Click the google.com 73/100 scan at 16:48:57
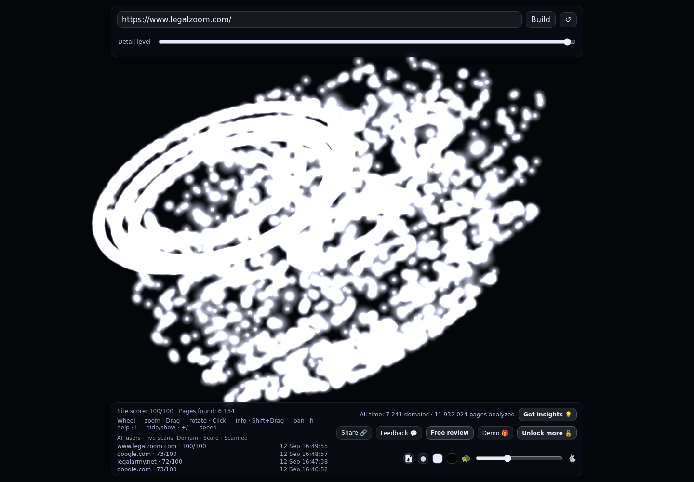694x482 pixels. (222, 454)
